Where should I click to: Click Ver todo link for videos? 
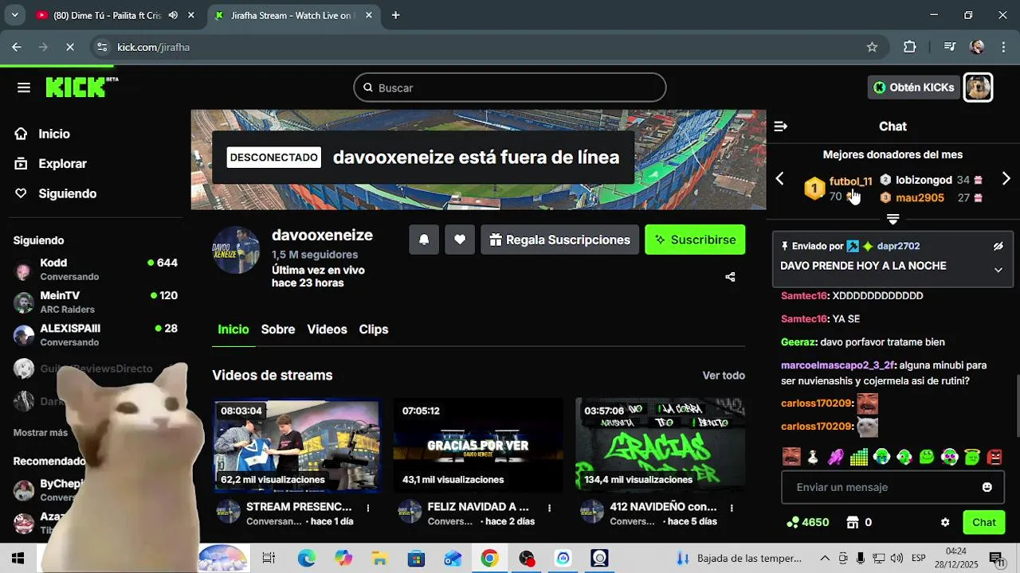point(724,376)
